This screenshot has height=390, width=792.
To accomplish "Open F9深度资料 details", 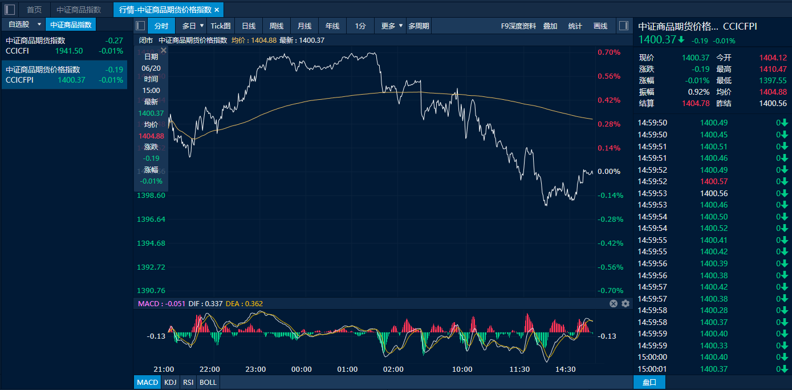I will (x=518, y=26).
